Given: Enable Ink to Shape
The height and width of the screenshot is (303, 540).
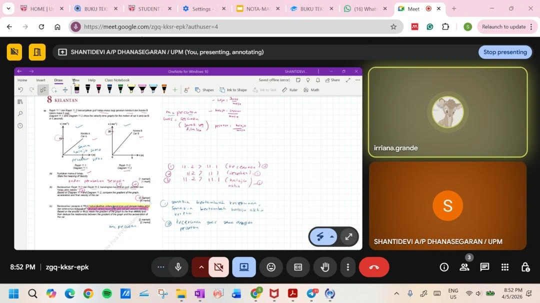Looking at the screenshot, I should point(233,90).
